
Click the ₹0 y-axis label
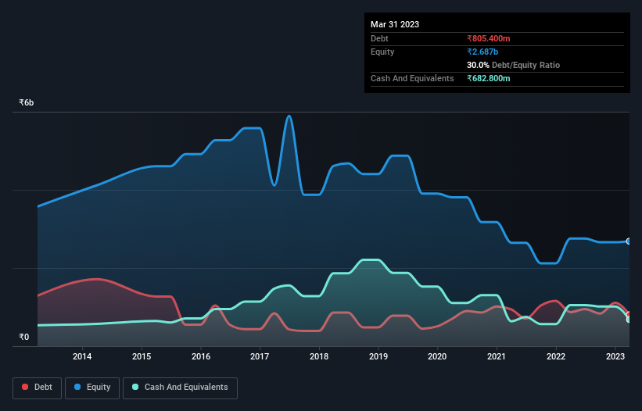[x=24, y=338]
